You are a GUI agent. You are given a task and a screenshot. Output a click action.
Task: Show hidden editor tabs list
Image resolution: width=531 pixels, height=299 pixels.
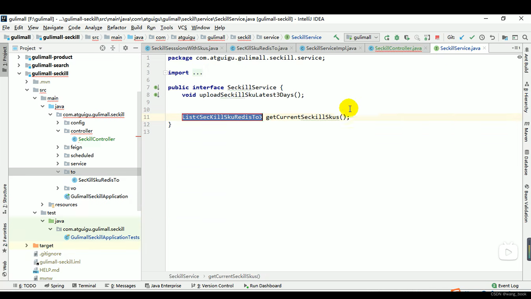tap(516, 48)
